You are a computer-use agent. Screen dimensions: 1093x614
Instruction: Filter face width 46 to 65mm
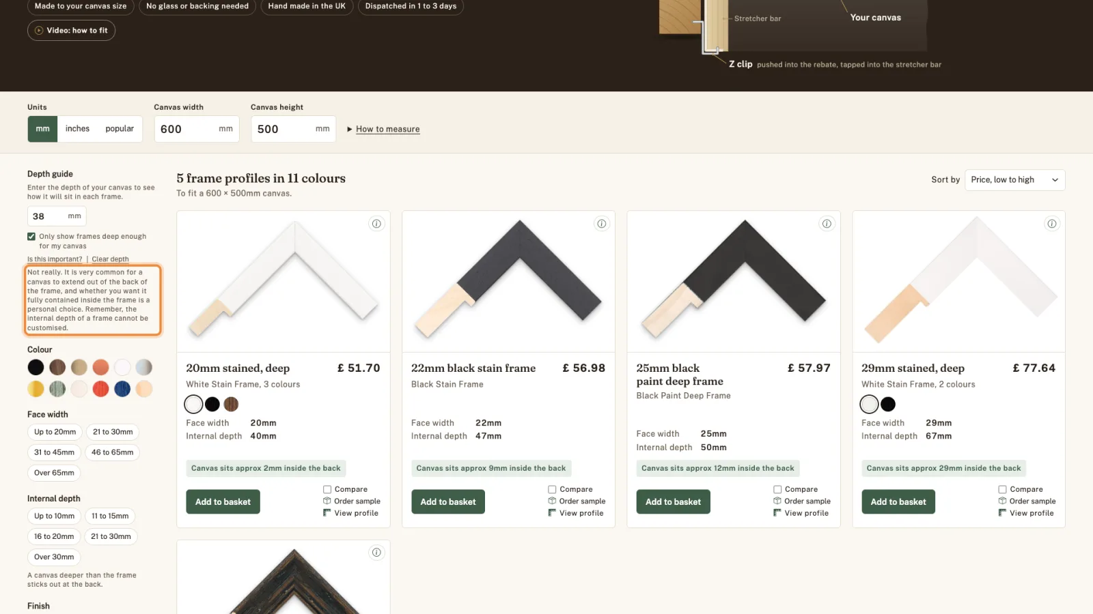[113, 452]
